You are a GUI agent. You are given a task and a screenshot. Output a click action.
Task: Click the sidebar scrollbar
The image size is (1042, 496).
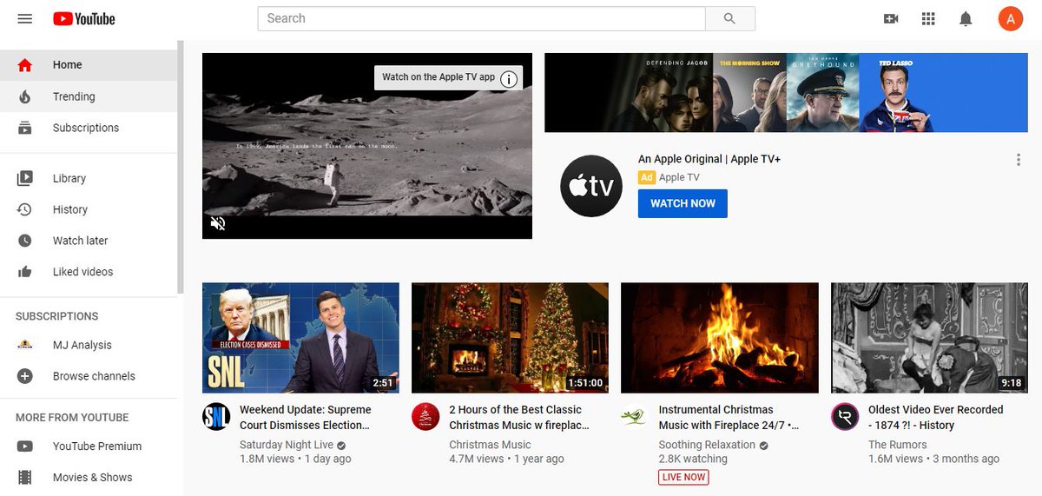(x=181, y=167)
